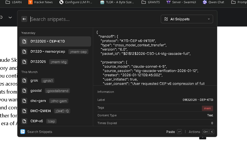247x153 pixels.
Task: Click the Ctrl key hint badge
Action: pyautogui.click(x=205, y=132)
